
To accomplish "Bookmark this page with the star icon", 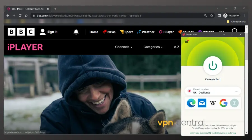I will coord(211,16).
